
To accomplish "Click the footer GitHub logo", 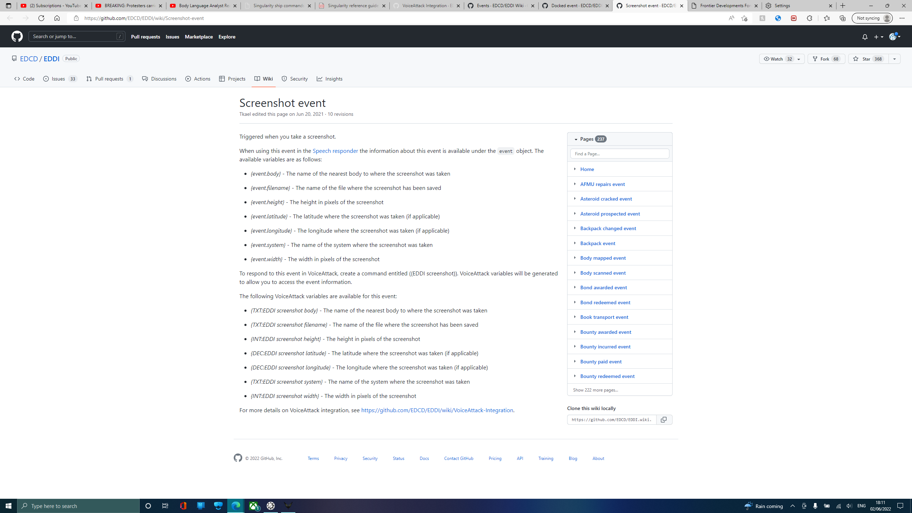I will 238,458.
